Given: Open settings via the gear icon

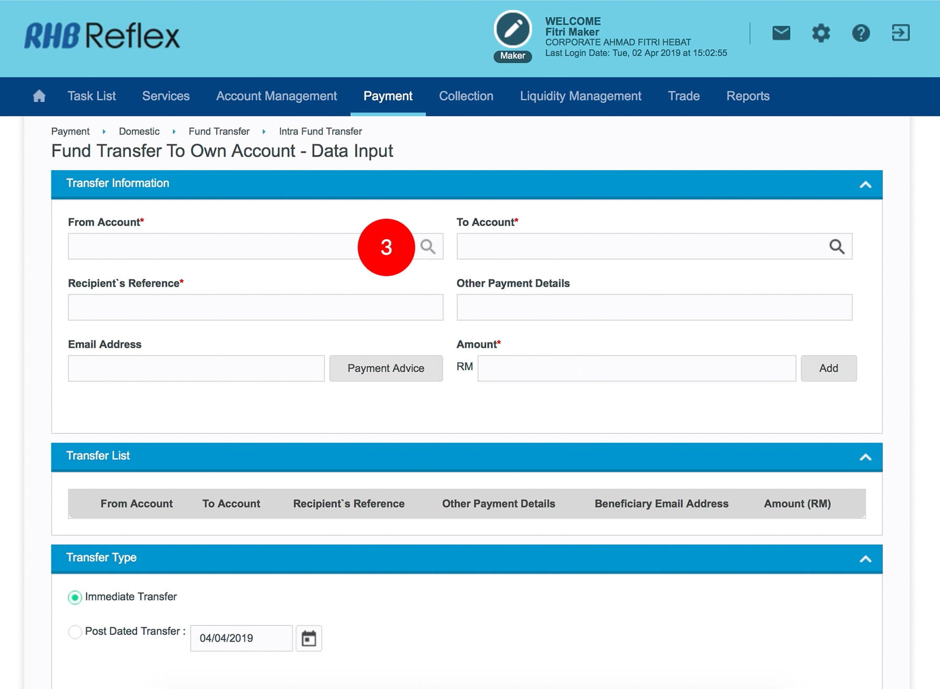Looking at the screenshot, I should [820, 33].
